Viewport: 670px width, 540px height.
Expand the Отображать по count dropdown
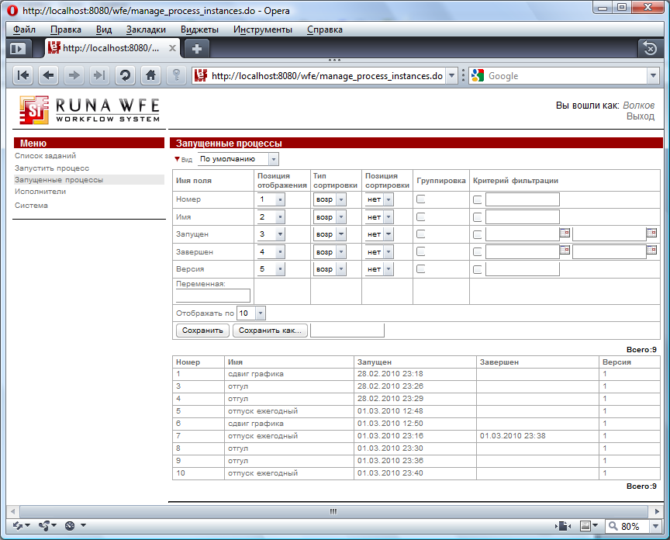(x=251, y=313)
